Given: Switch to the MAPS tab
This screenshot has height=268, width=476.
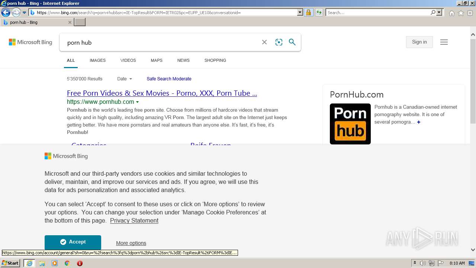Looking at the screenshot, I should click(157, 60).
